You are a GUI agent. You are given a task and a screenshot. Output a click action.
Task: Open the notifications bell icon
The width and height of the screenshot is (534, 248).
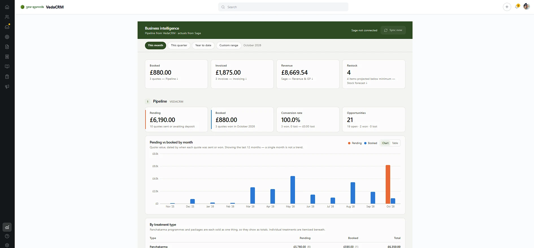[x=517, y=7]
